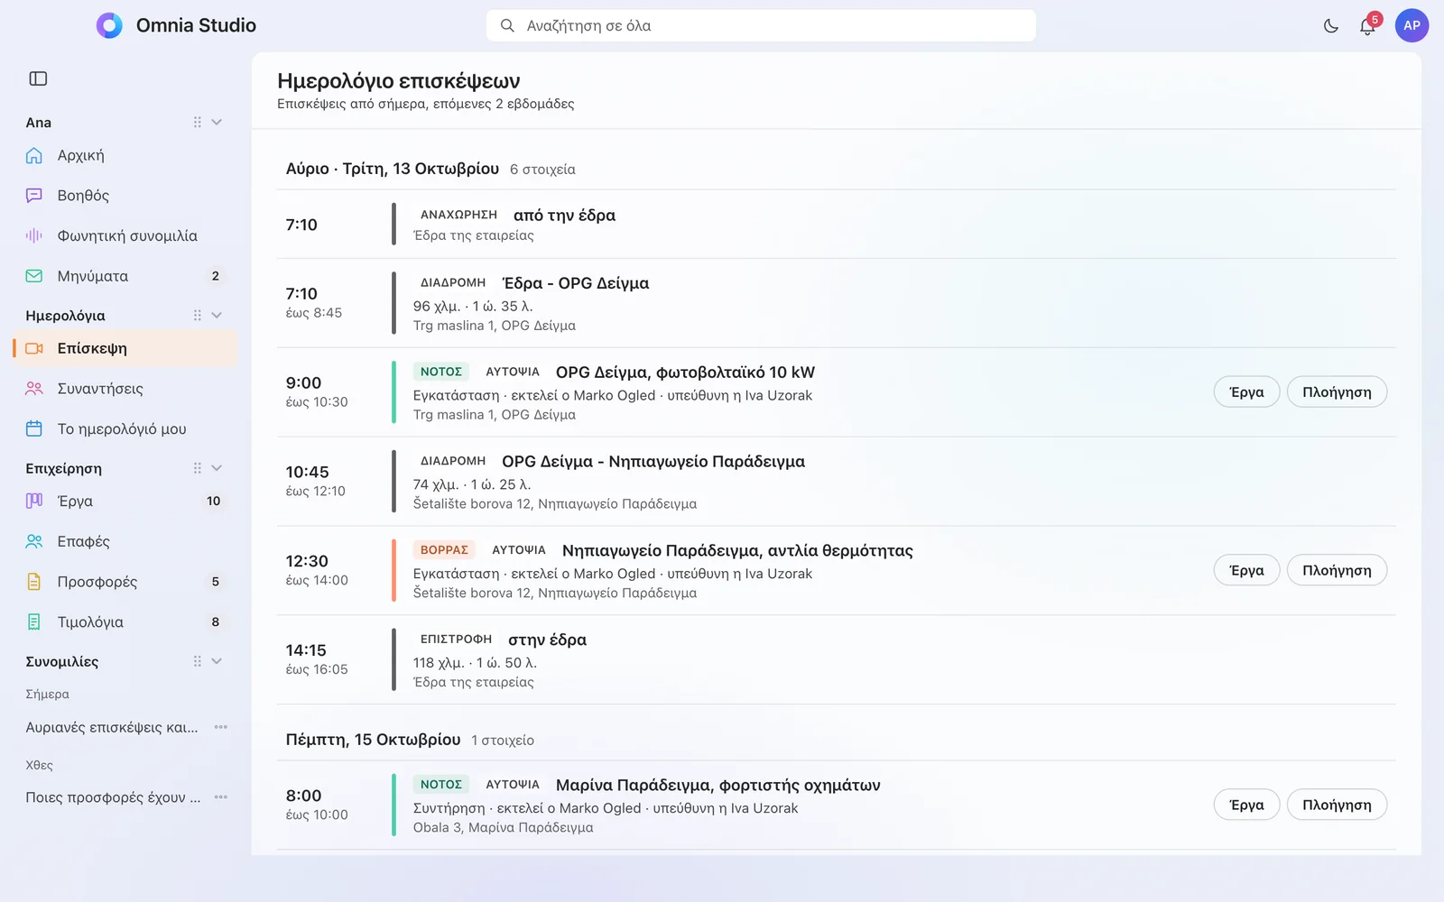Click the Omnia Studio logo icon

point(109,25)
